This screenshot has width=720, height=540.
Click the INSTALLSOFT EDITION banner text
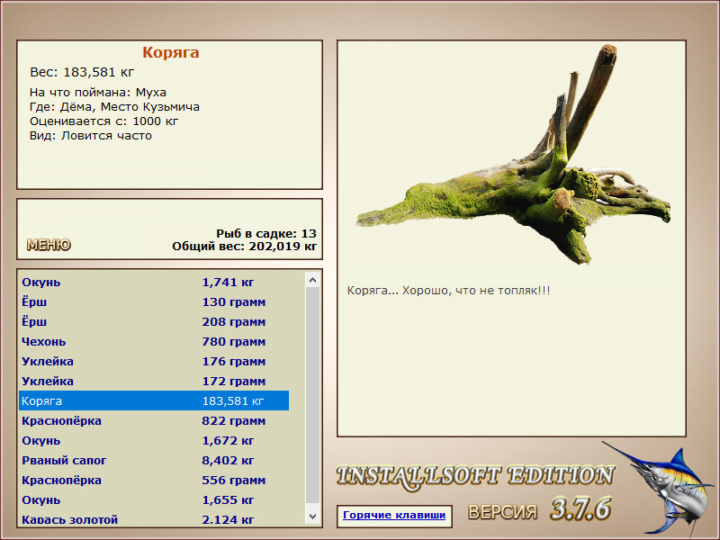pyautogui.click(x=475, y=476)
